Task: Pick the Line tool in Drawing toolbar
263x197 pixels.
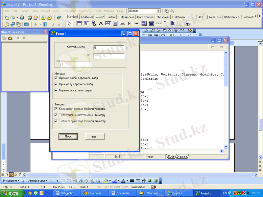Action: point(51,181)
